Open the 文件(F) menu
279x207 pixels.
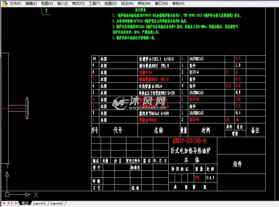[x=15, y=3]
